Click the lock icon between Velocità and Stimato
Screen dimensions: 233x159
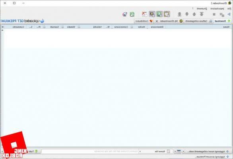click(x=79, y=27)
